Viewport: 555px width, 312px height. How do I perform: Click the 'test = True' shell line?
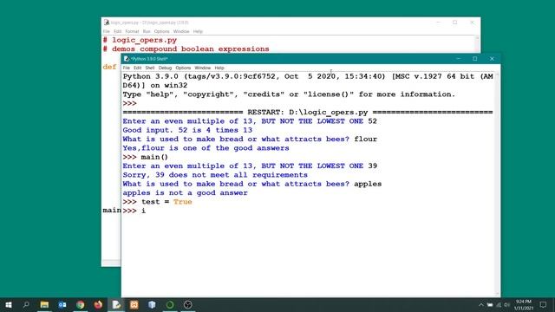tap(158, 202)
